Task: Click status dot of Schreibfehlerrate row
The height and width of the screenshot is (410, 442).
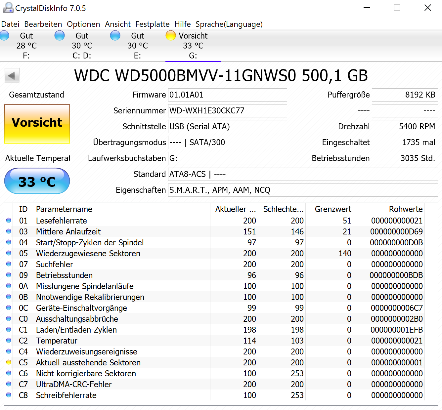Action: tap(9, 395)
